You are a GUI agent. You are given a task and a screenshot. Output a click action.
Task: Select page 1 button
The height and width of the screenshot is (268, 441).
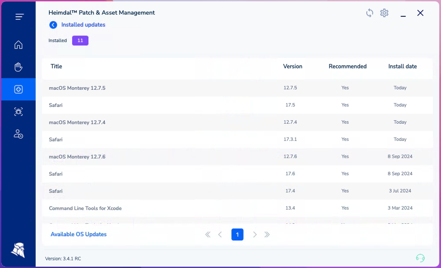[237, 234]
